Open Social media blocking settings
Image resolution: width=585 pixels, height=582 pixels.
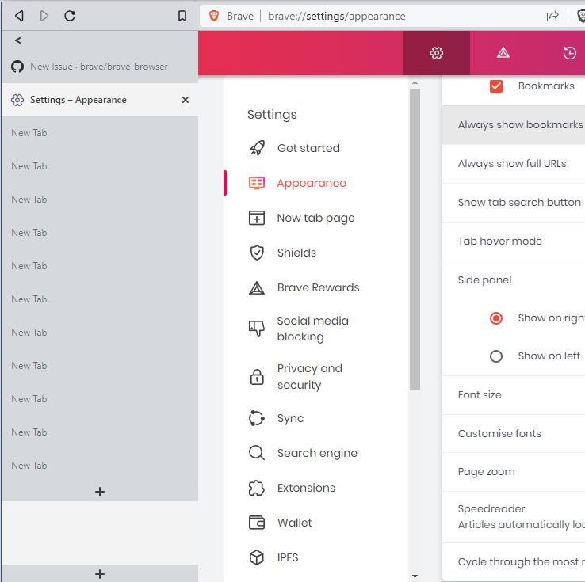point(312,329)
